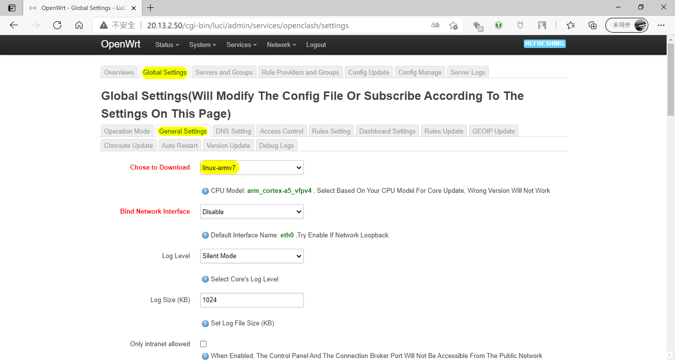
Task: Click the Log Size (KB) input field
Action: 252,300
